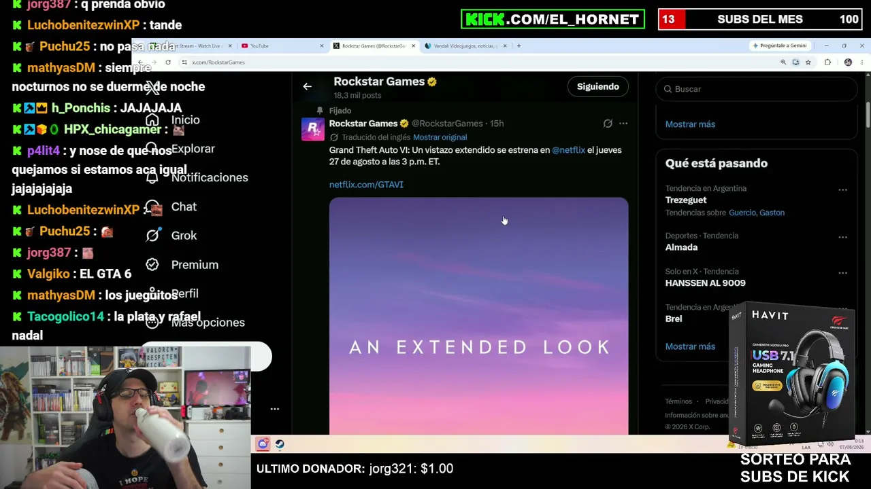Bookmark this page with the star icon

808,62
